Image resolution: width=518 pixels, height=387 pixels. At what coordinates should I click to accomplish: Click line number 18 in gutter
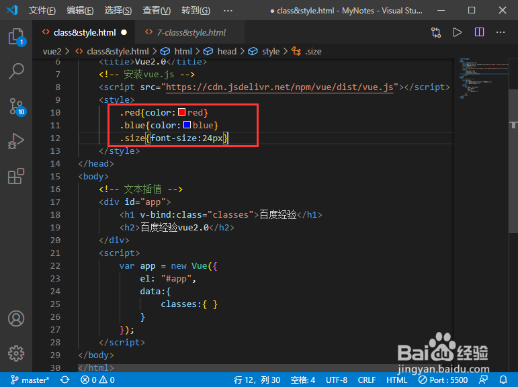pyautogui.click(x=55, y=215)
